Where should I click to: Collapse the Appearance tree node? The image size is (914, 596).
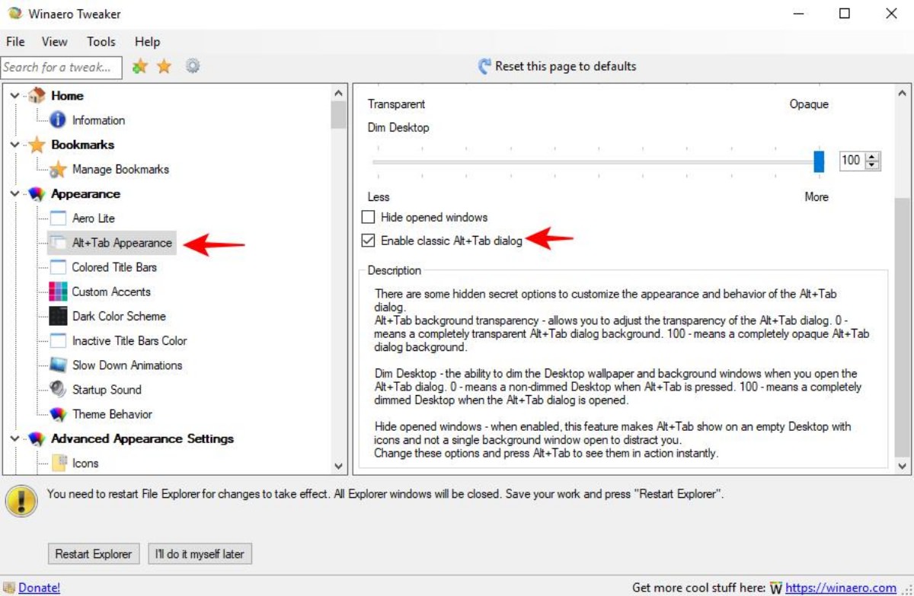click(x=15, y=194)
